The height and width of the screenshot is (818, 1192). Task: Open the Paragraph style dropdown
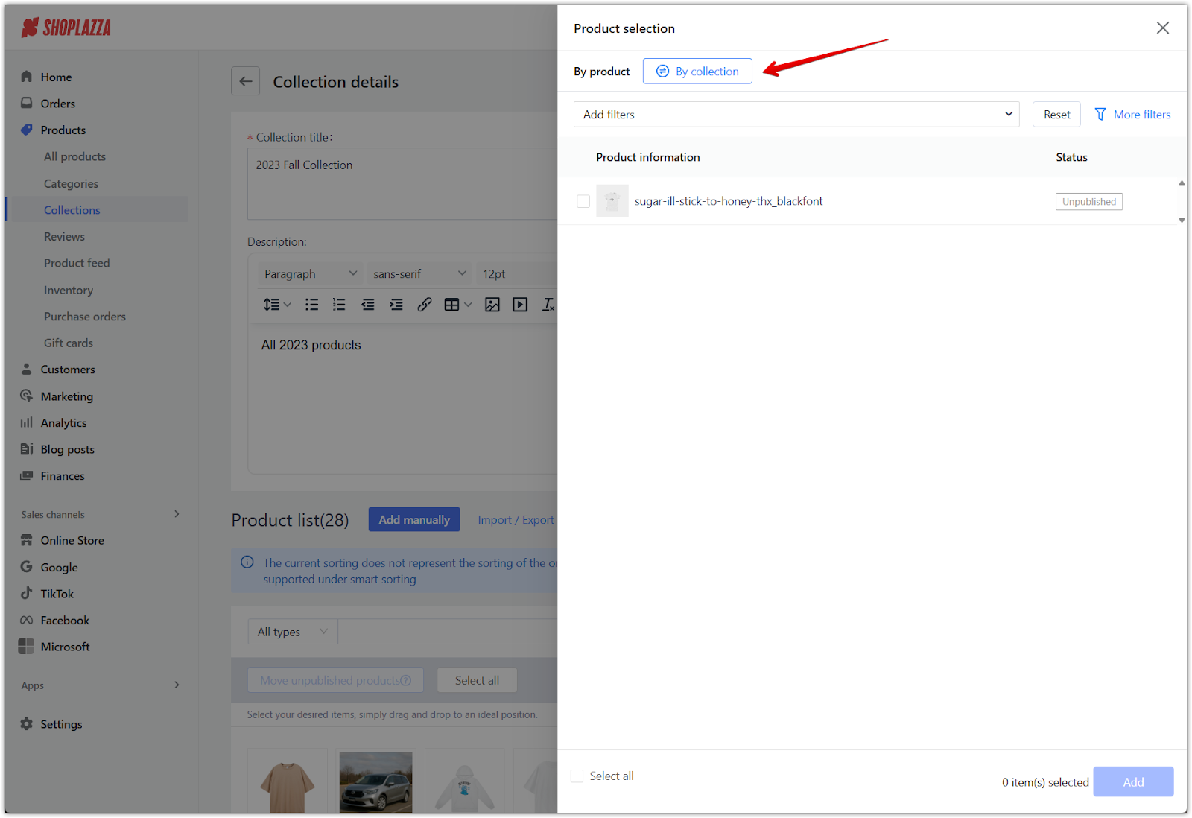tap(310, 274)
